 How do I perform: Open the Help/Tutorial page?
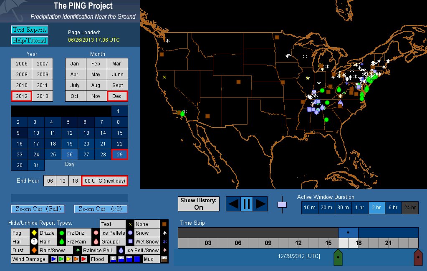click(x=29, y=40)
